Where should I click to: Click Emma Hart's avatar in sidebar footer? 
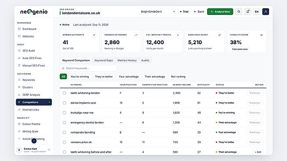pos(19,150)
